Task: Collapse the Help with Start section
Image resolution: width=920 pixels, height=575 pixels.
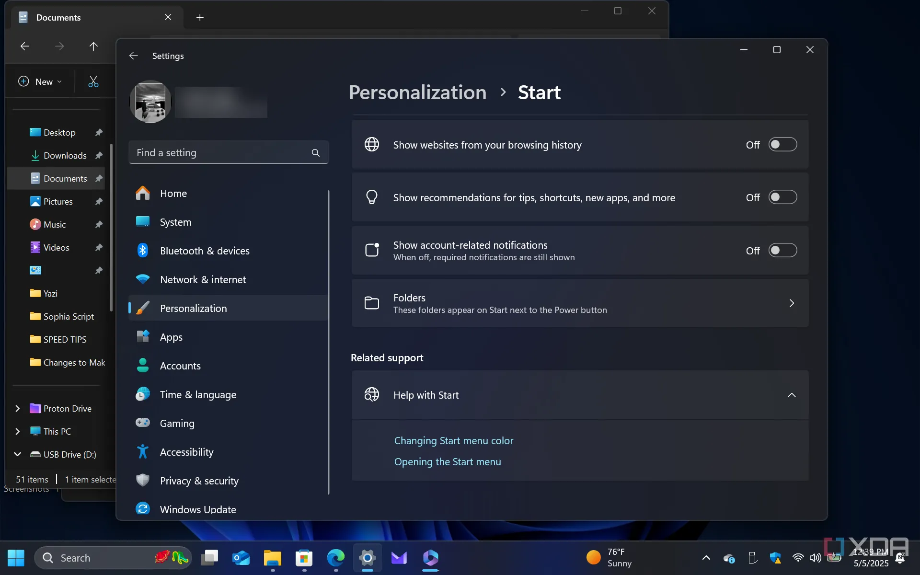Action: pyautogui.click(x=792, y=395)
